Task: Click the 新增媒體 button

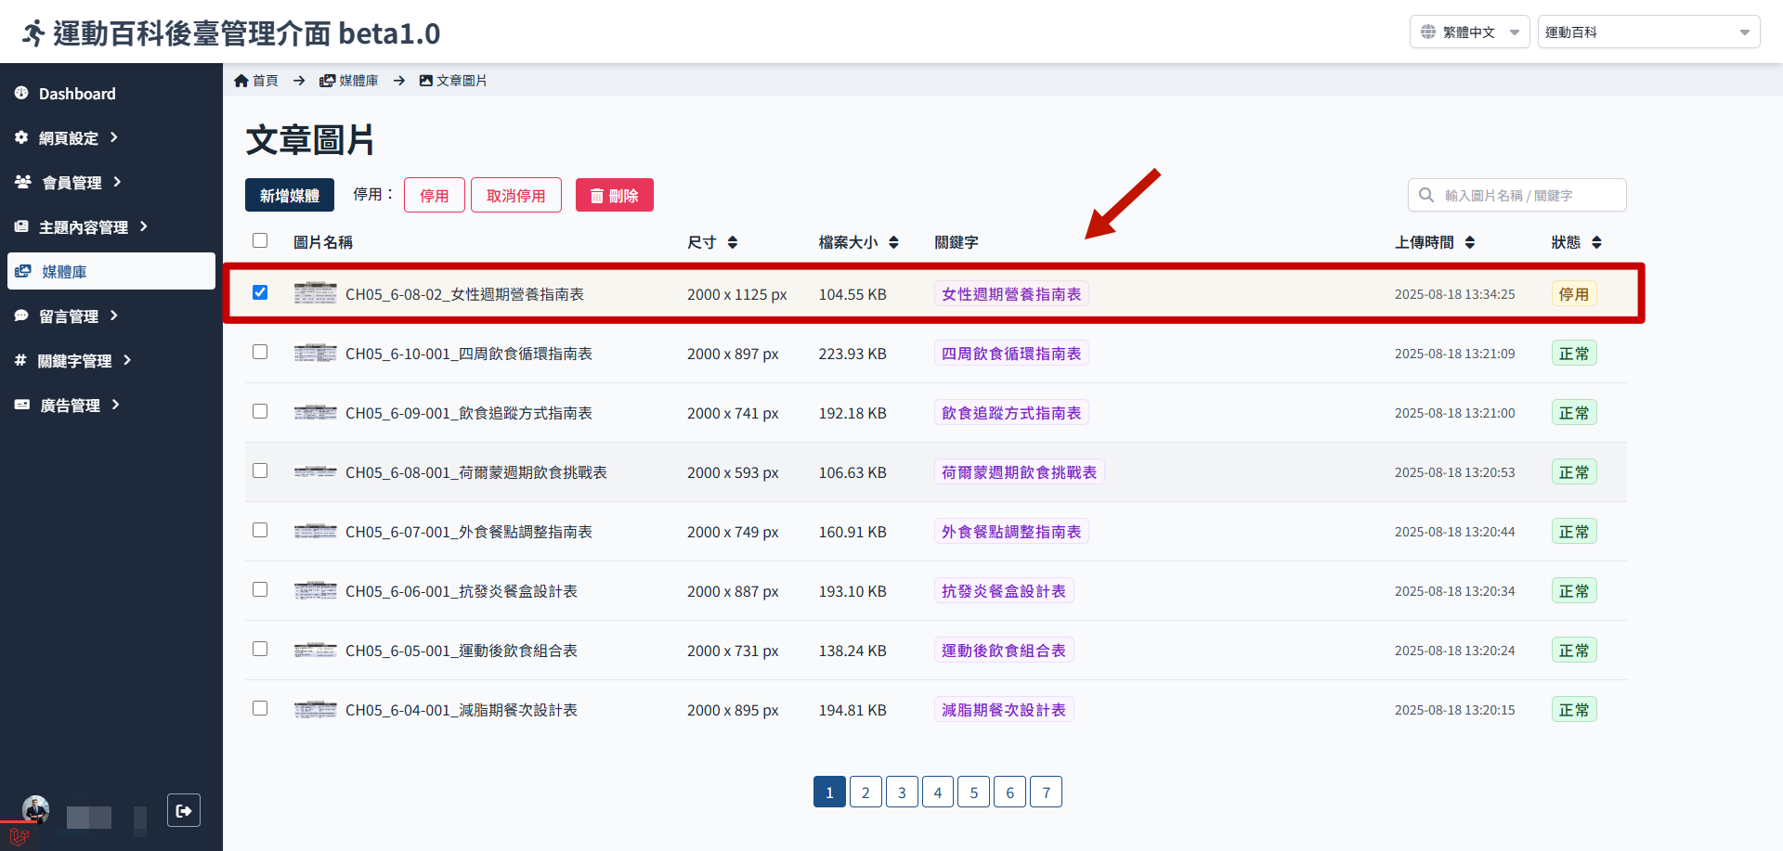Action: pyautogui.click(x=290, y=195)
